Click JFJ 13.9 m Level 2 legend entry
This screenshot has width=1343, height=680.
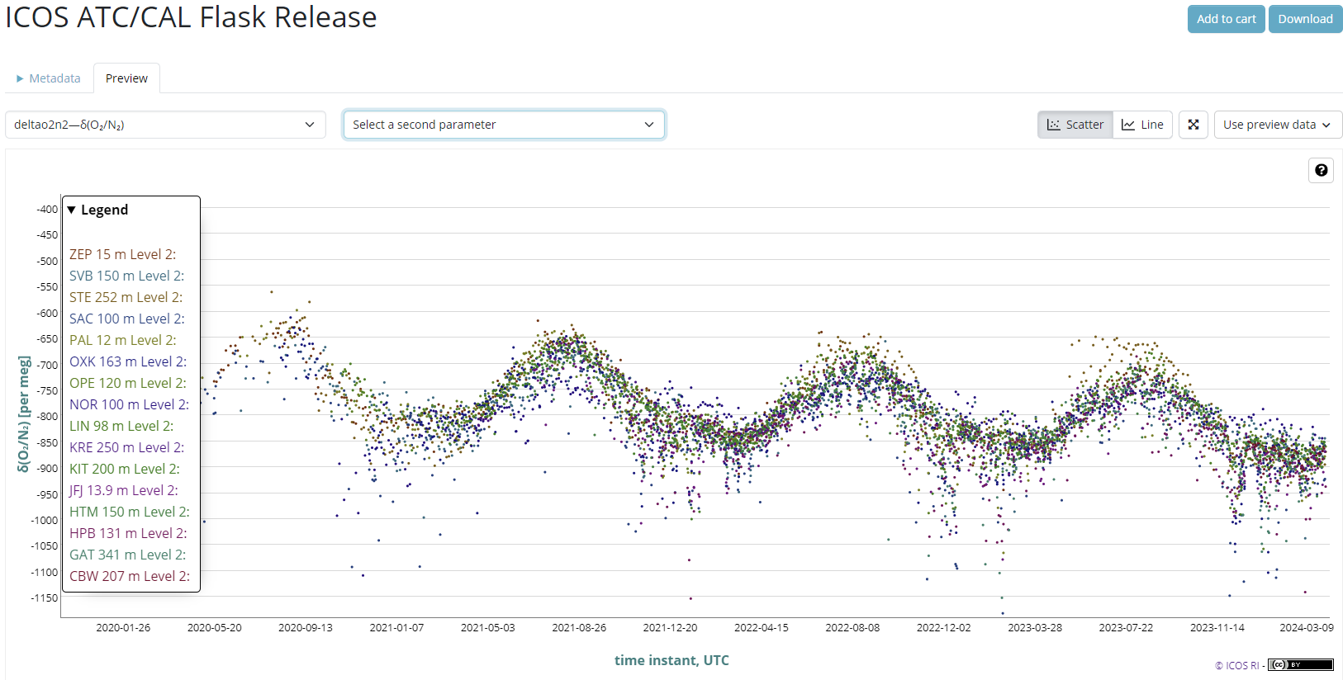point(124,490)
